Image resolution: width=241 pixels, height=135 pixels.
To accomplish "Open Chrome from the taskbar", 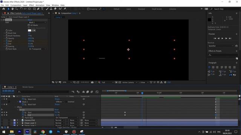I will (43, 132).
